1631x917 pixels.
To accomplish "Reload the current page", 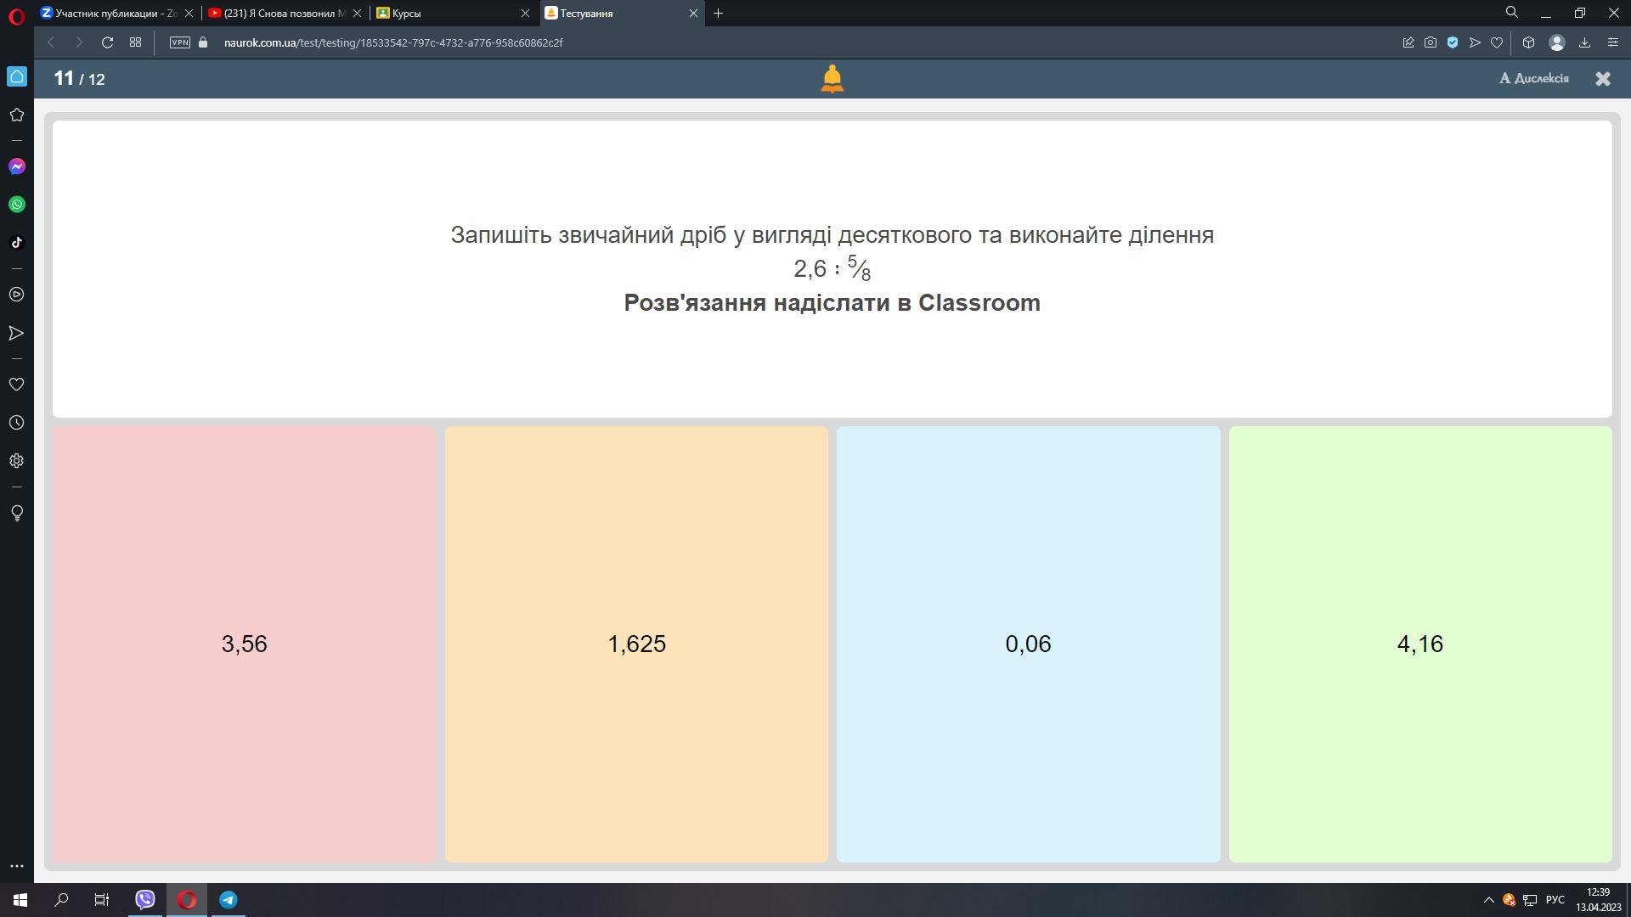I will click(107, 42).
